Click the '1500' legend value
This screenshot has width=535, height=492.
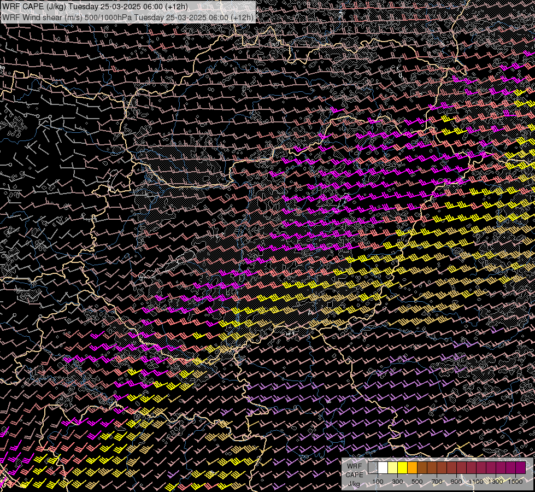click(x=515, y=482)
